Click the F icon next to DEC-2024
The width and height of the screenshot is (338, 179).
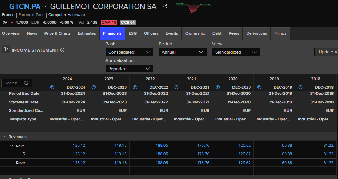click(52, 87)
